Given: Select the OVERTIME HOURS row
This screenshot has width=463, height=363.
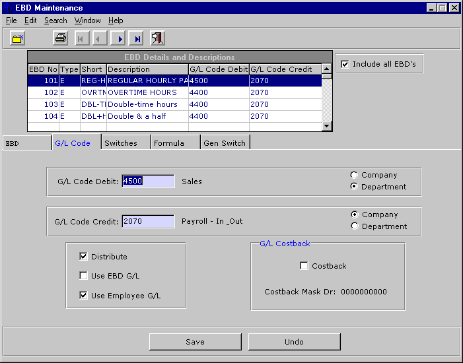Looking at the screenshot, I should [142, 92].
